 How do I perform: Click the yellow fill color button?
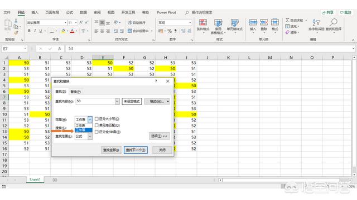point(63,31)
